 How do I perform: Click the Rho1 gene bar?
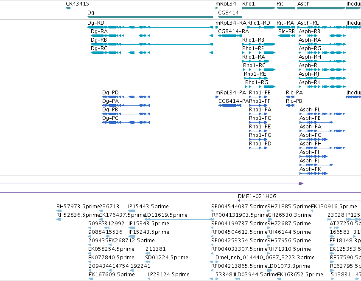point(259,8)
